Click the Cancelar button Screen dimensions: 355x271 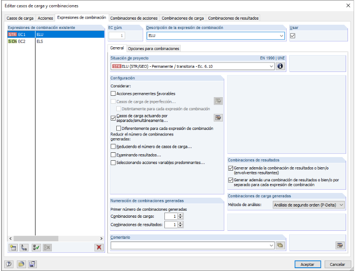337,264
